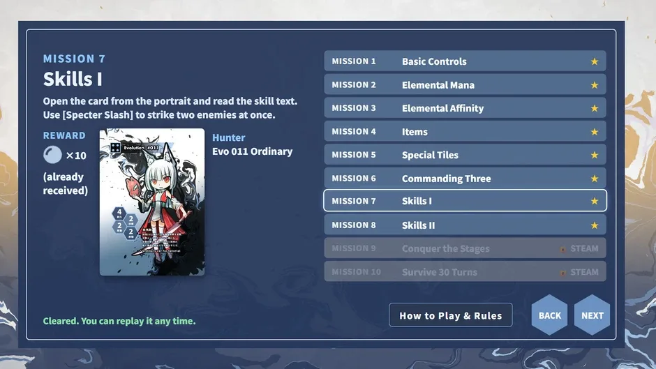
Task: Click the reward orb icon
Action: tap(52, 155)
